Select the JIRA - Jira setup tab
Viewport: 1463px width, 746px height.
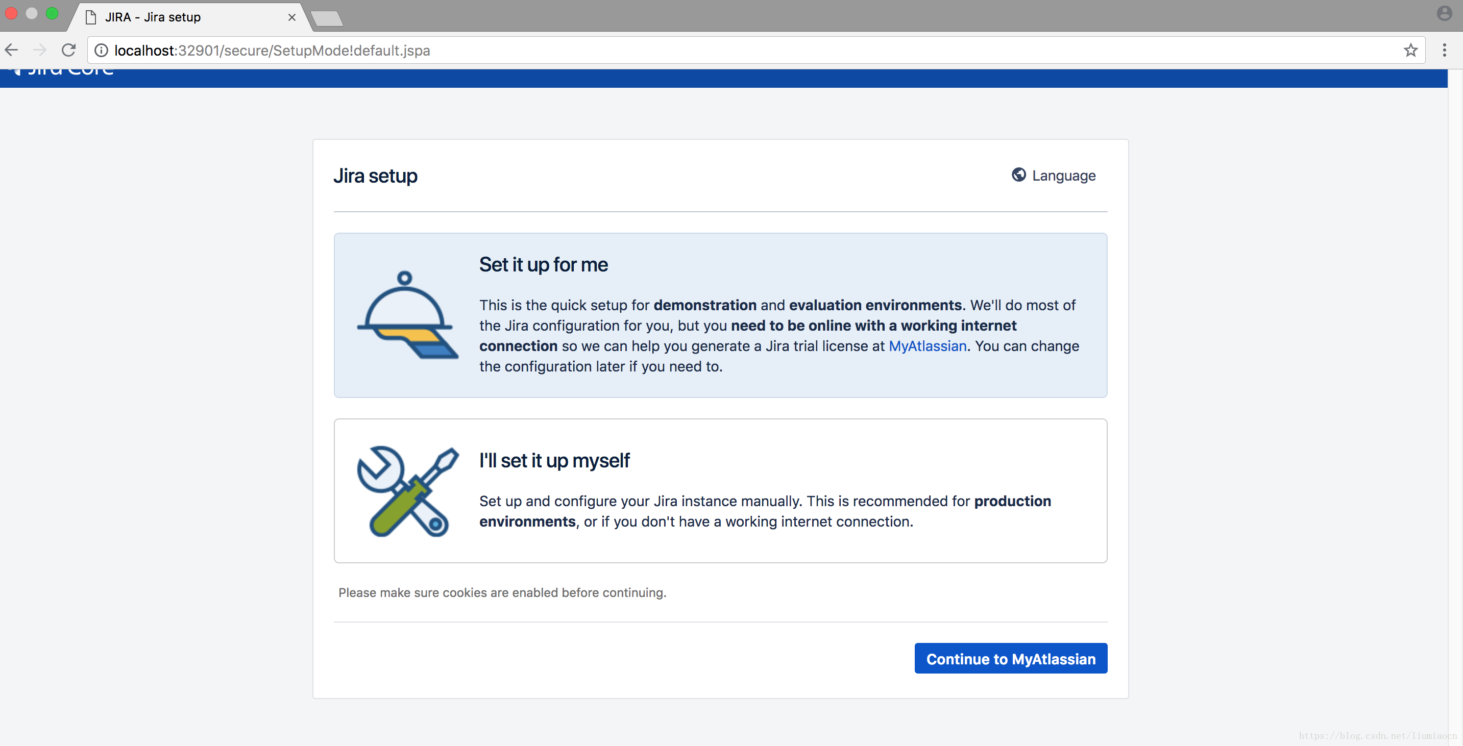[x=190, y=17]
